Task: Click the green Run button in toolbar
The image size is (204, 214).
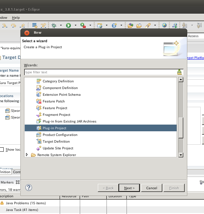Action: point(68,25)
